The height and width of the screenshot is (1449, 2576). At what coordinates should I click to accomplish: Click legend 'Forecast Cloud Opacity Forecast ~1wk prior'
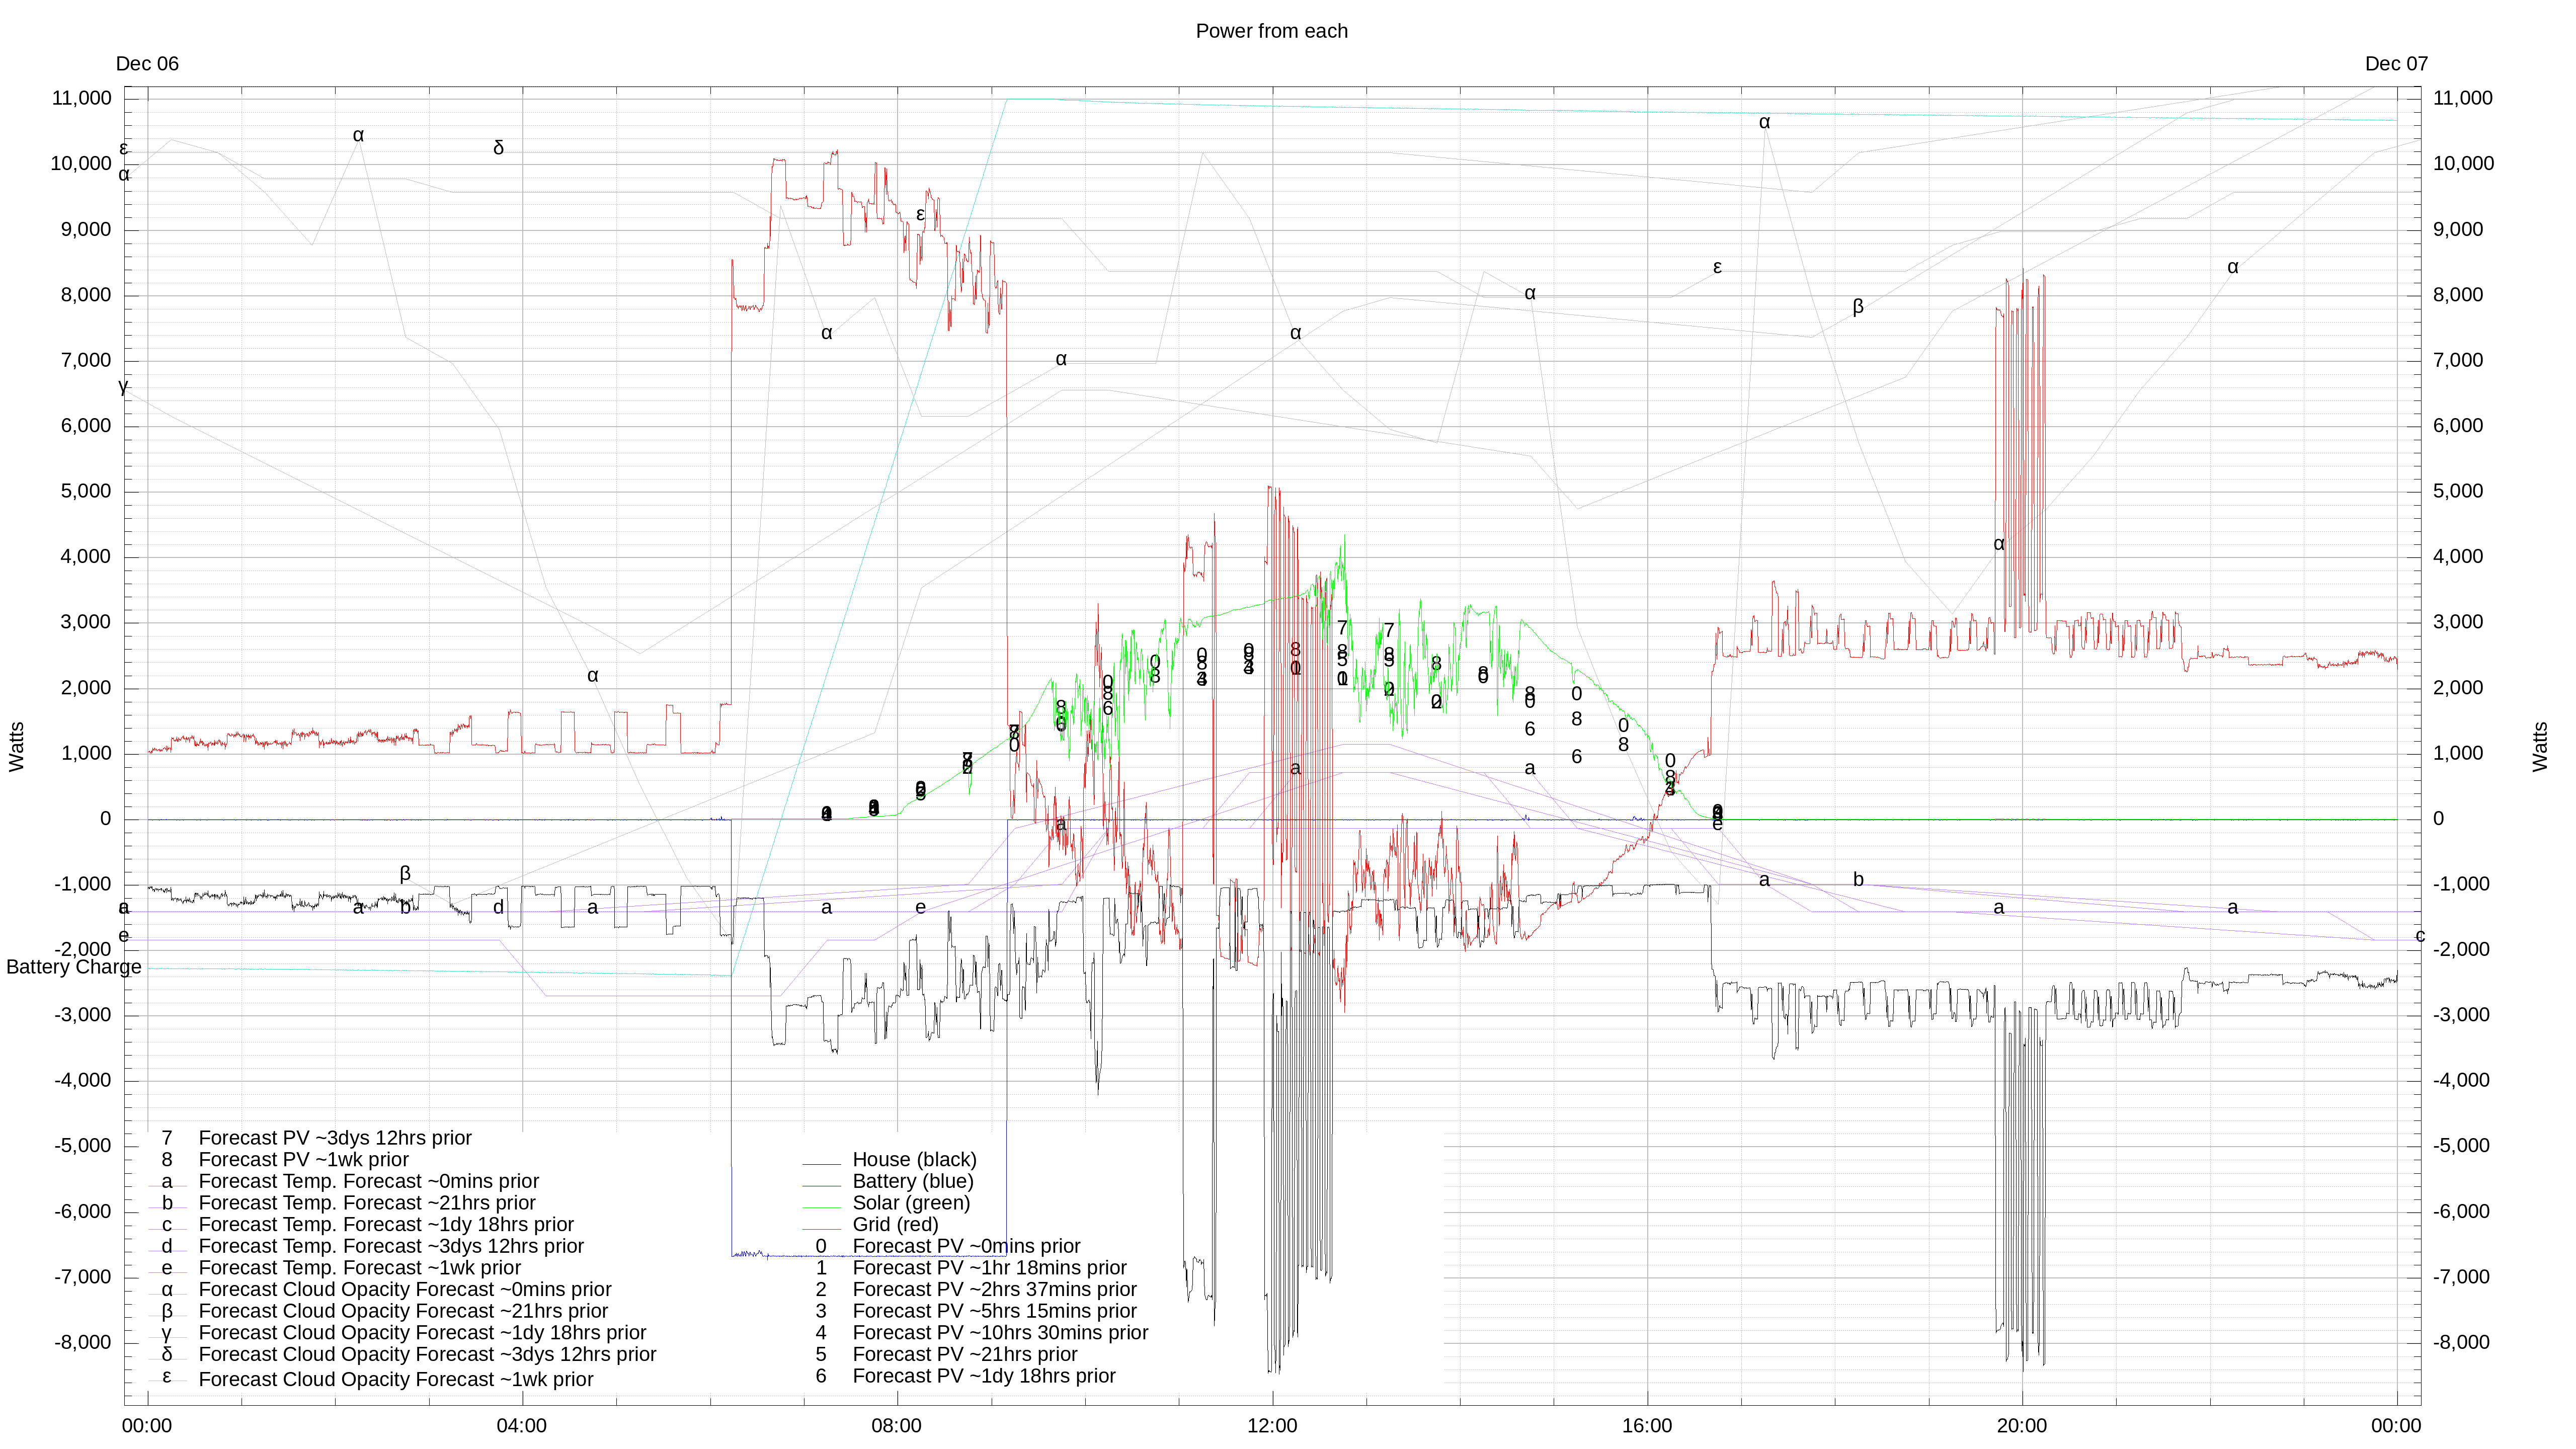point(396,1379)
